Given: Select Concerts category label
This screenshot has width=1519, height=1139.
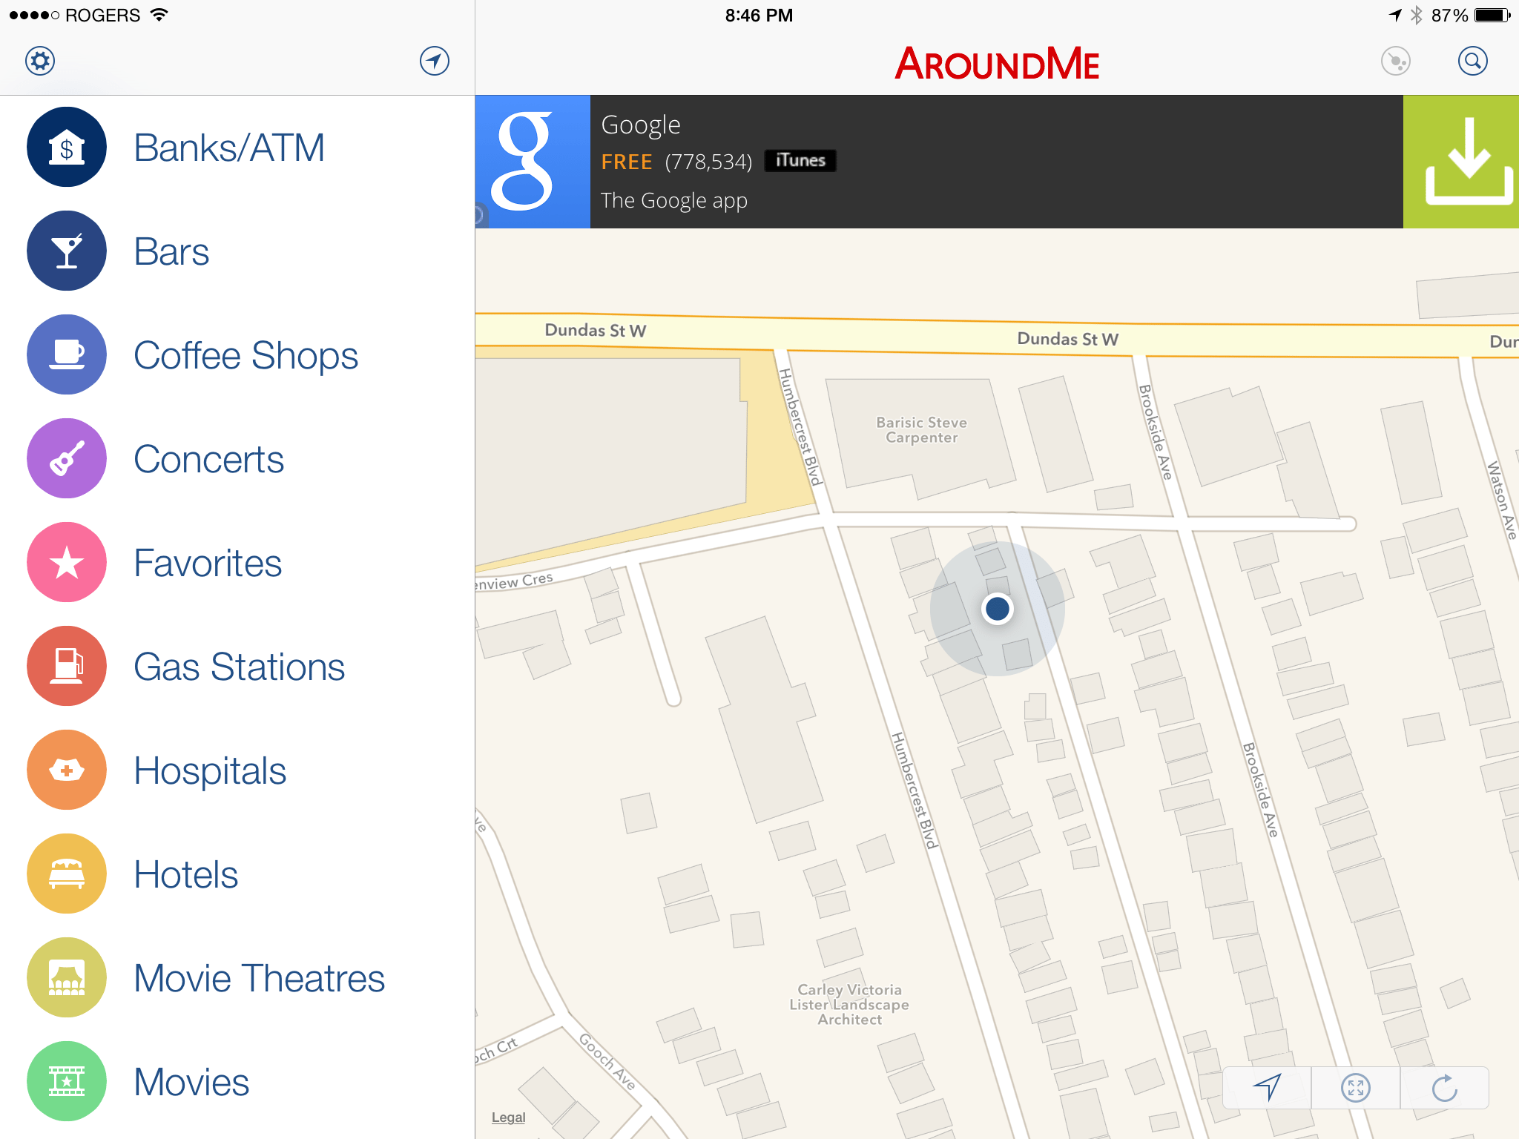Looking at the screenshot, I should 209,459.
